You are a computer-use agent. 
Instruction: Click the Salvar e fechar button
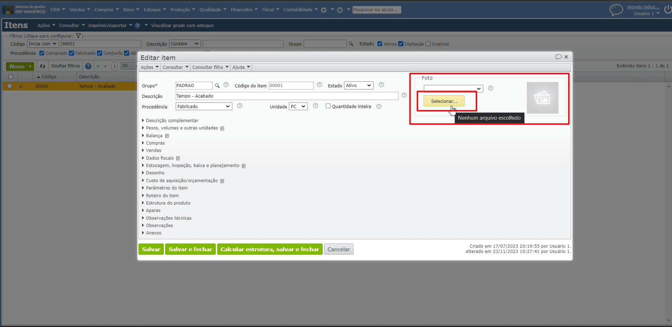point(190,249)
